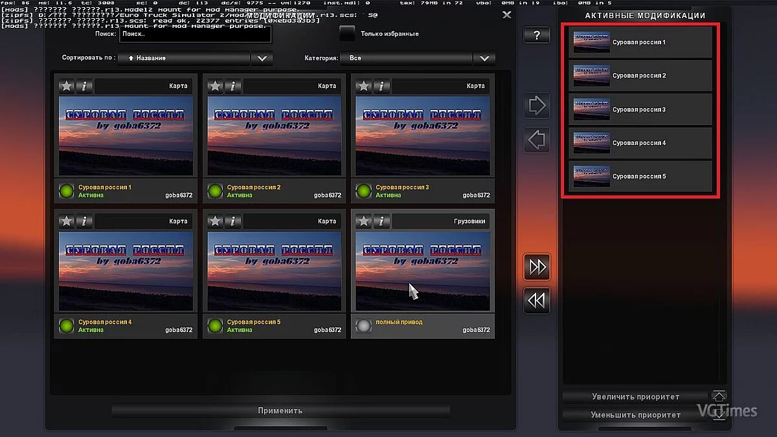Open info for Суровая россия 3 mod
777x437 pixels.
pos(382,86)
